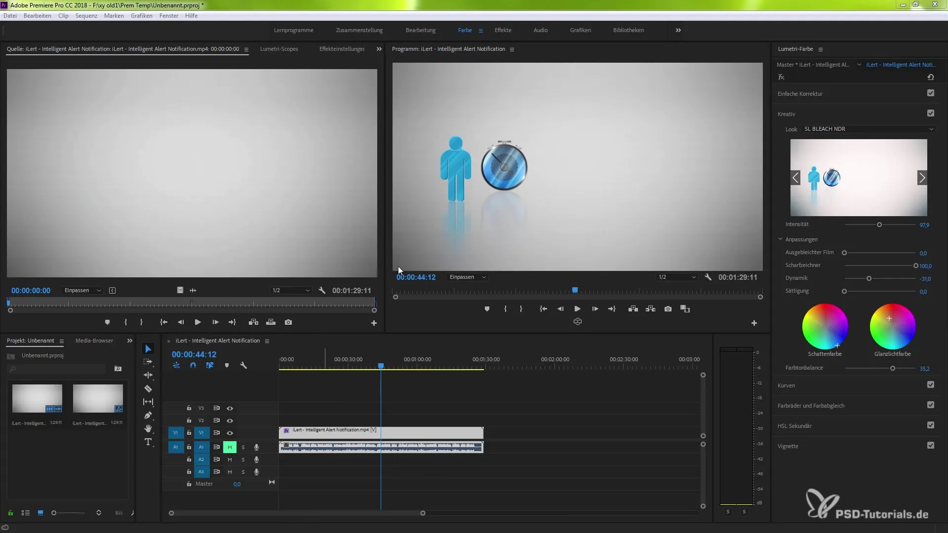Adjust the Intensität slider
948x533 pixels.
(x=879, y=225)
